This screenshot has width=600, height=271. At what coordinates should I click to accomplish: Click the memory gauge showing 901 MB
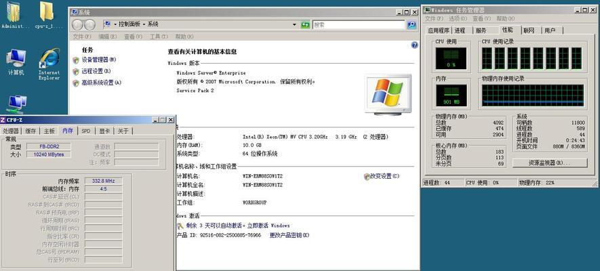pos(451,96)
